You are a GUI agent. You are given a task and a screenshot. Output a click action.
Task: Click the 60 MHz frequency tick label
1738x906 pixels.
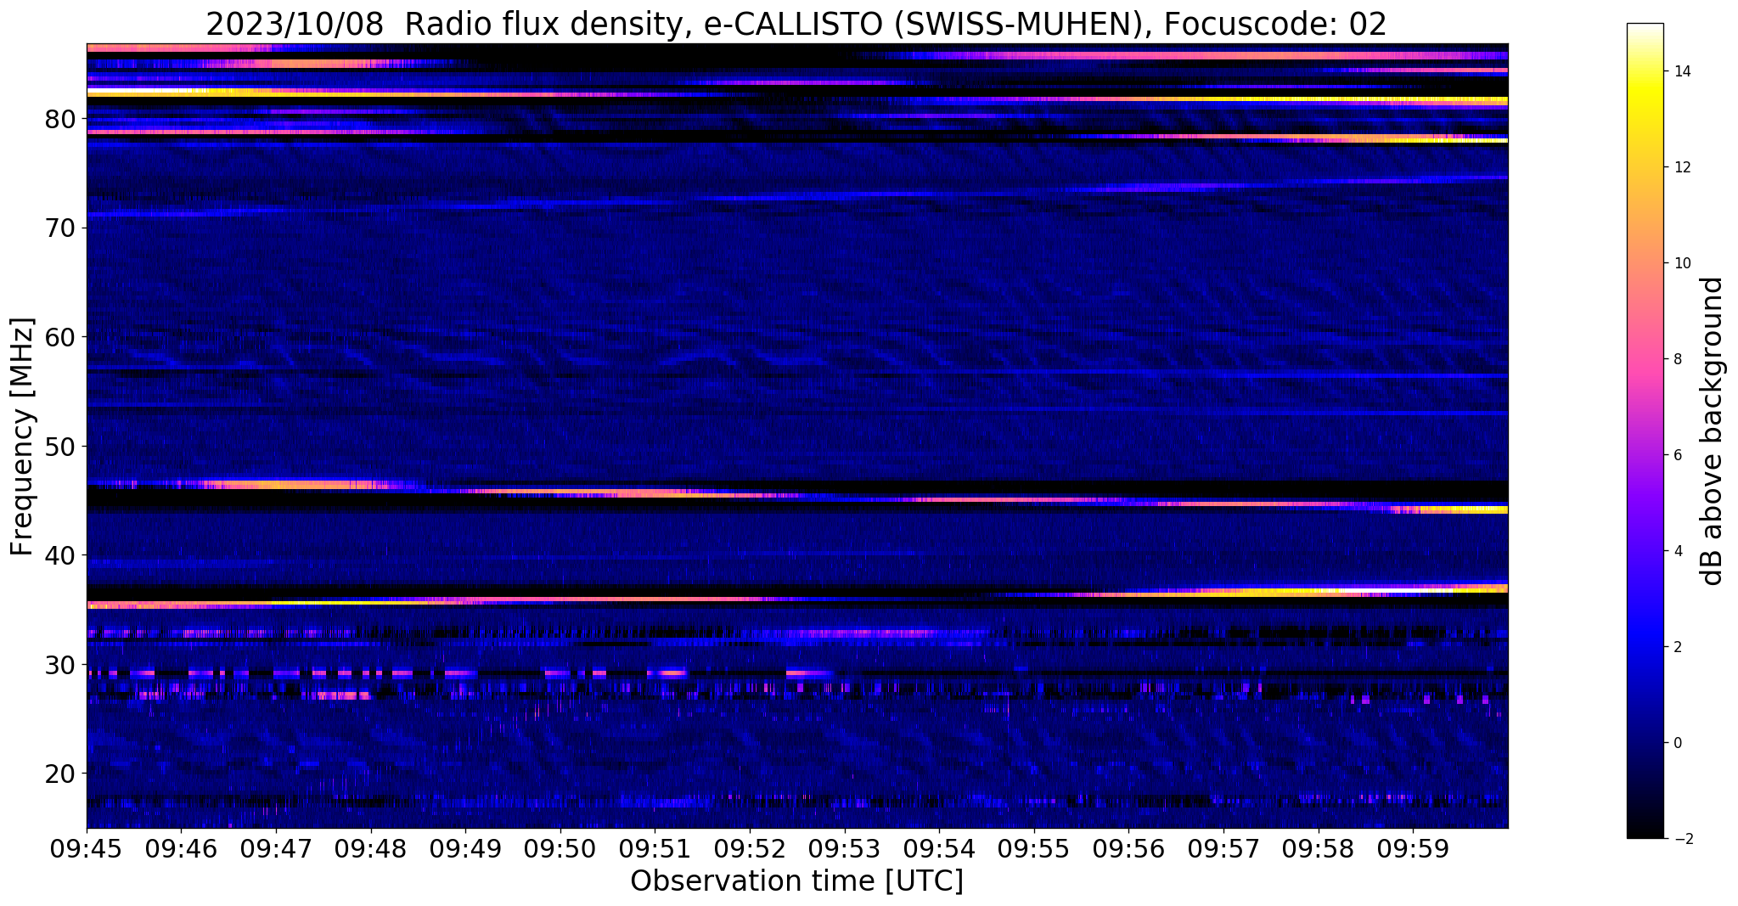click(60, 337)
